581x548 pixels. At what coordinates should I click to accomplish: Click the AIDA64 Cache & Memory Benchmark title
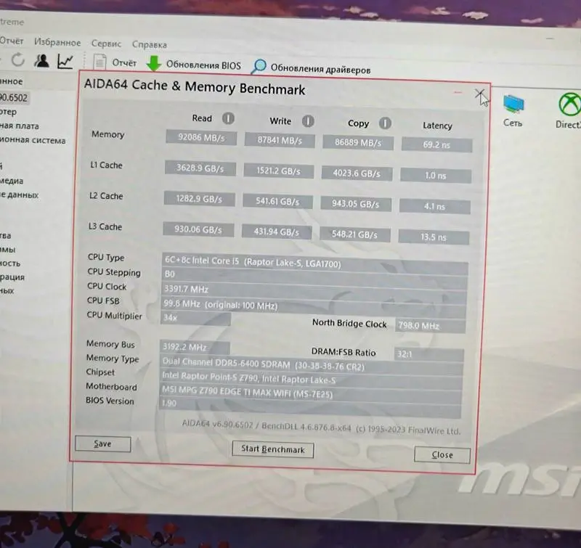point(195,87)
